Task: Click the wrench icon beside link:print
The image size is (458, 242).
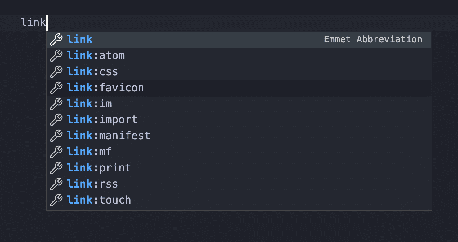Action: pos(56,168)
